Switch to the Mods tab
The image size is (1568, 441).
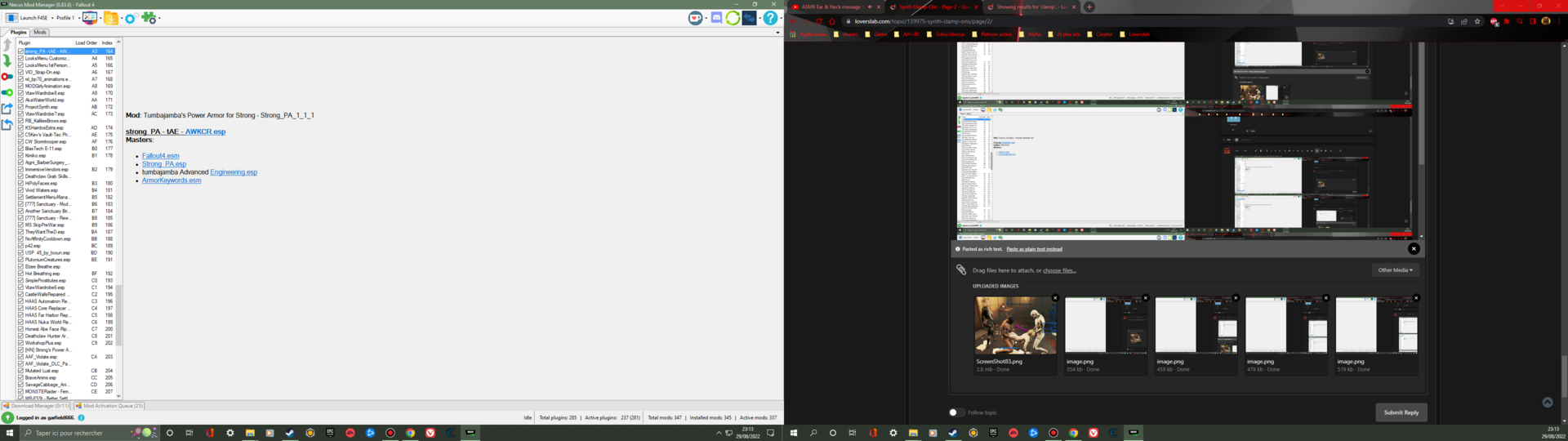(40, 33)
